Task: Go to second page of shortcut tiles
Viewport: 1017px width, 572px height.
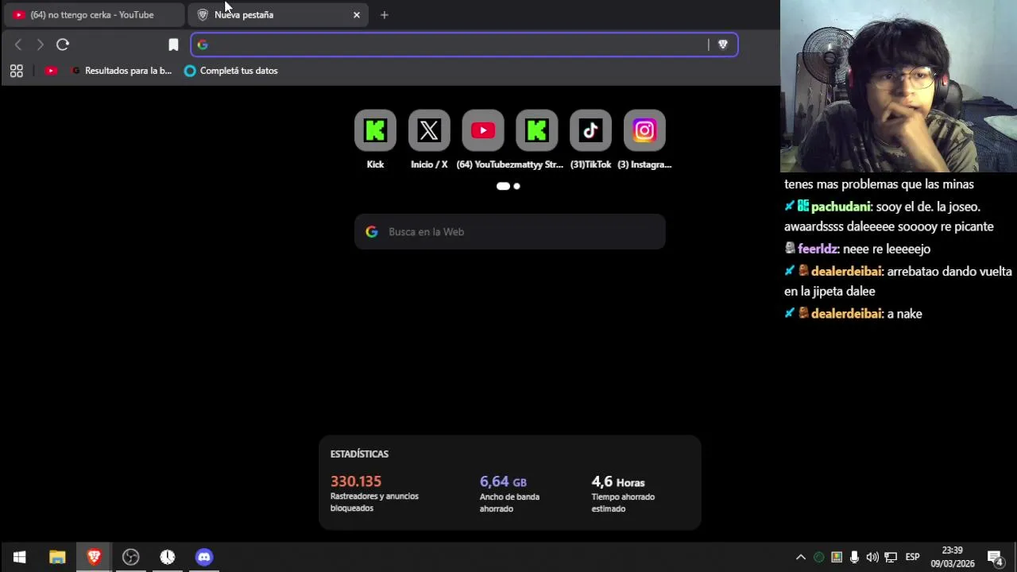Action: [516, 186]
